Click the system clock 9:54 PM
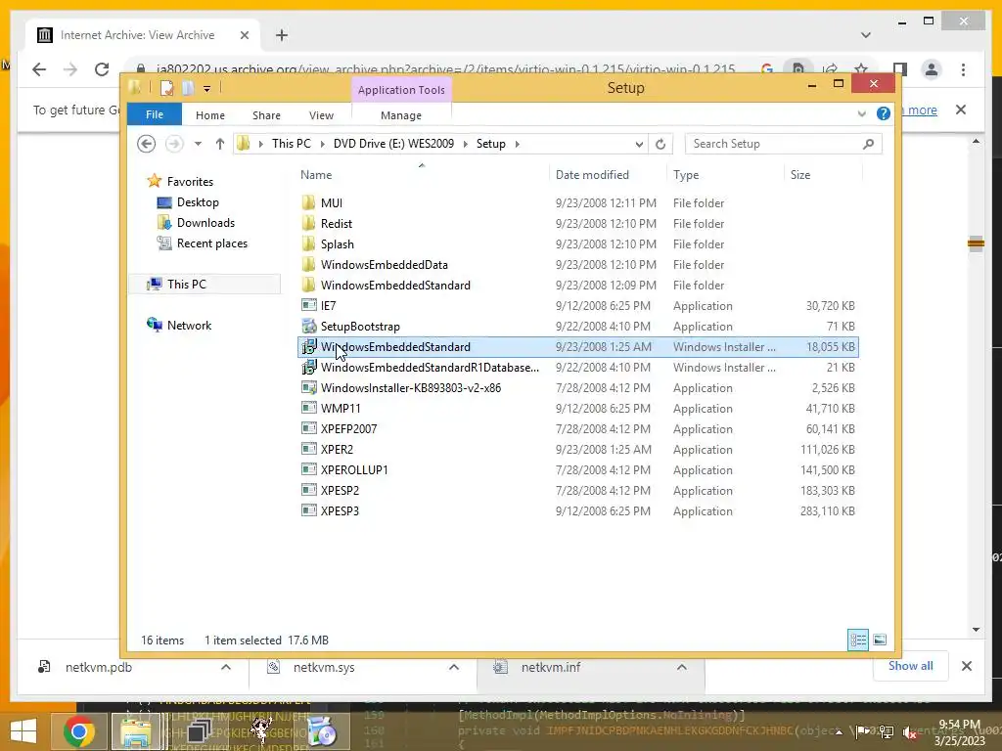The width and height of the screenshot is (1002, 751). pyautogui.click(x=959, y=725)
